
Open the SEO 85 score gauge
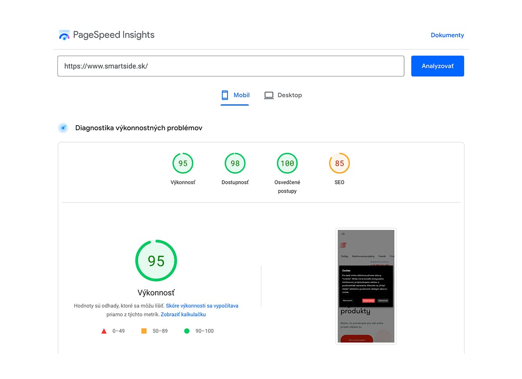[x=339, y=164]
